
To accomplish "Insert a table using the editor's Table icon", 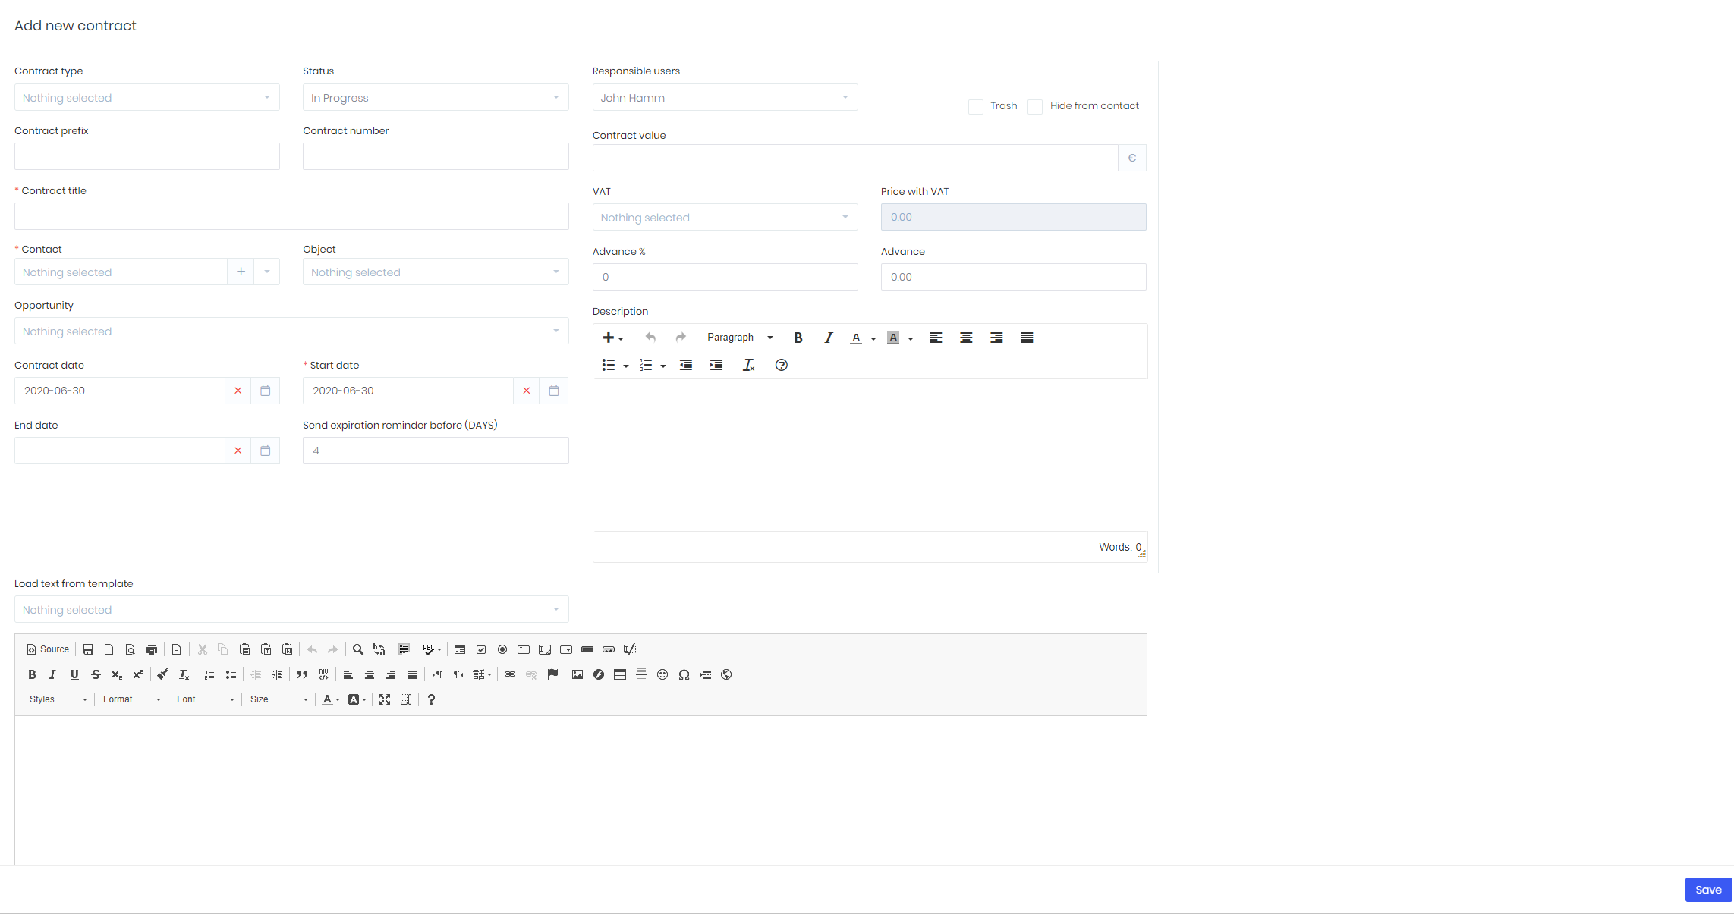I will 620,674.
